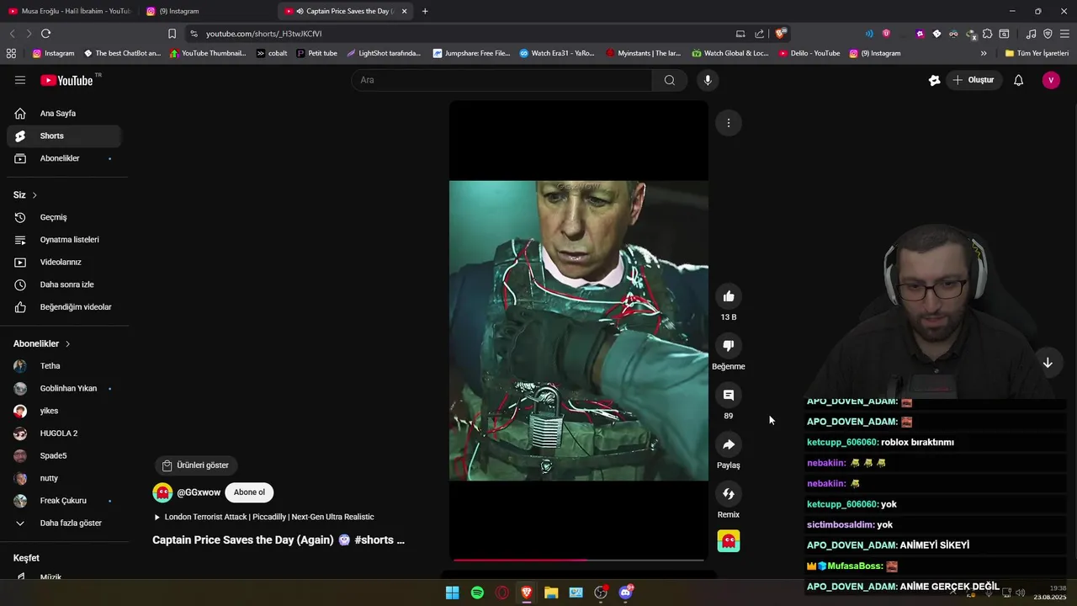1077x606 pixels.
Task: Click the address bar URL
Action: [264, 34]
